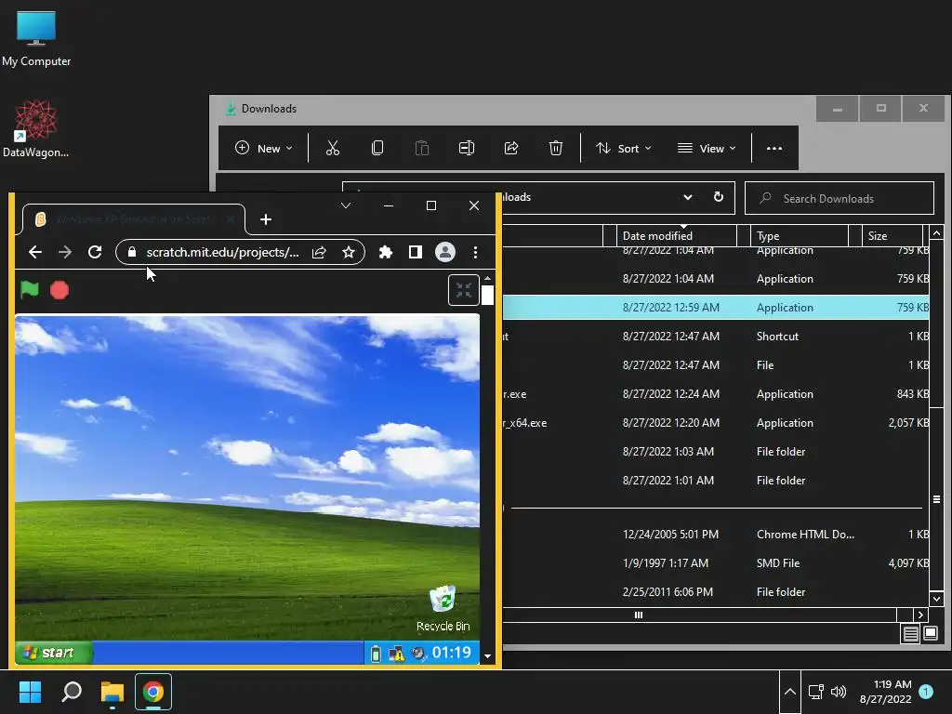Go forward in the Chrome browser

(65, 252)
